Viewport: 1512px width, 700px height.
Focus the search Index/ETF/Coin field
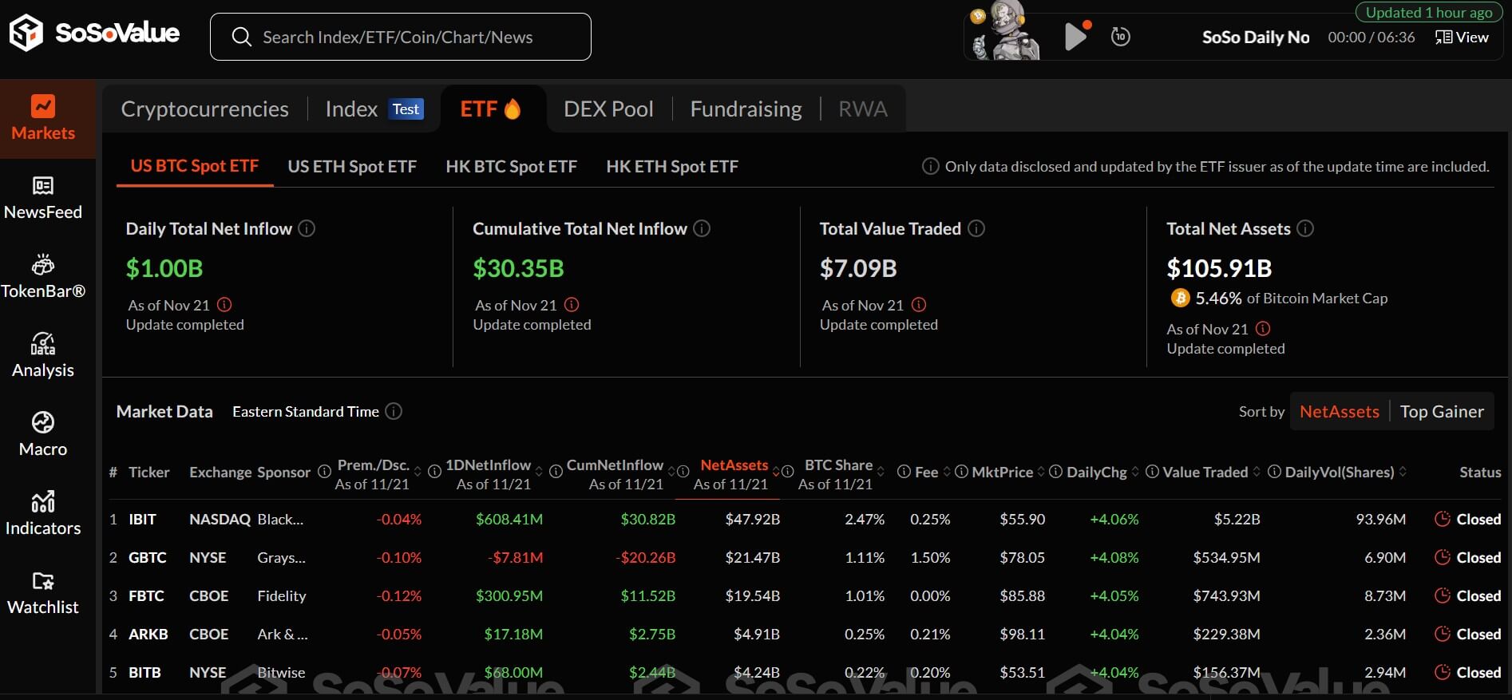399,38
